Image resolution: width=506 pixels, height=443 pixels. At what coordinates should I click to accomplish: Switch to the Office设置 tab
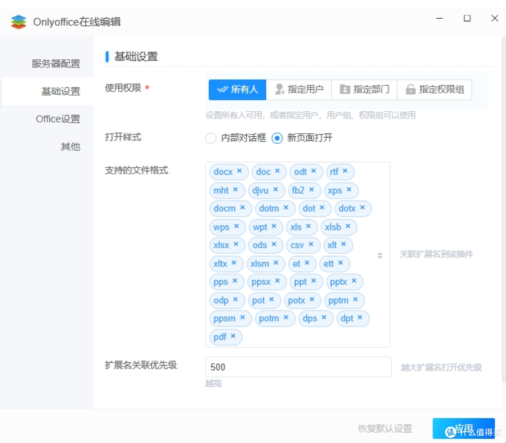[58, 119]
